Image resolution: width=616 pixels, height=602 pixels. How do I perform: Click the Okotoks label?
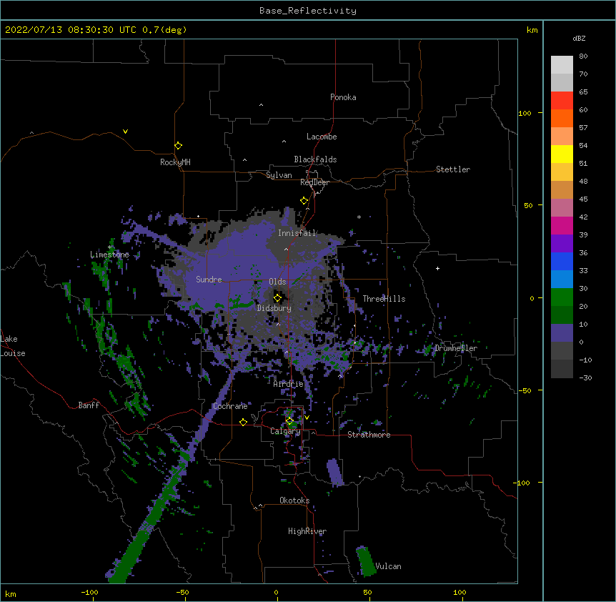click(294, 500)
